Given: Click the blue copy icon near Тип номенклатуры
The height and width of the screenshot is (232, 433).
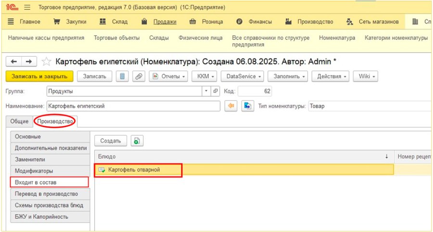Looking at the screenshot, I should click(248, 106).
